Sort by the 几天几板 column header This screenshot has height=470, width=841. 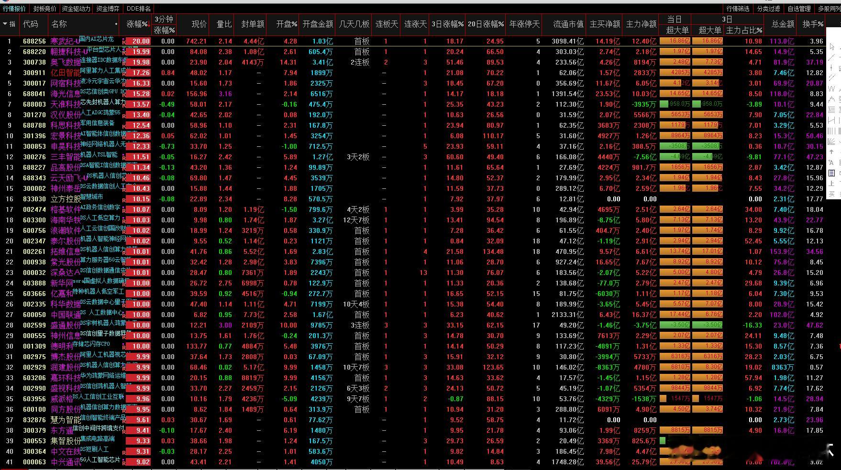pos(354,24)
